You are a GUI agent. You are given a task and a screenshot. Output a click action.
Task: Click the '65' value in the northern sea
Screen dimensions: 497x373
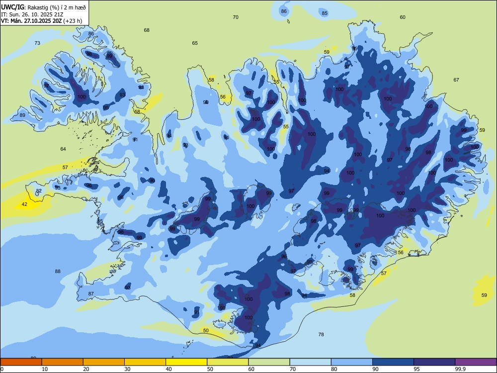tap(195, 43)
